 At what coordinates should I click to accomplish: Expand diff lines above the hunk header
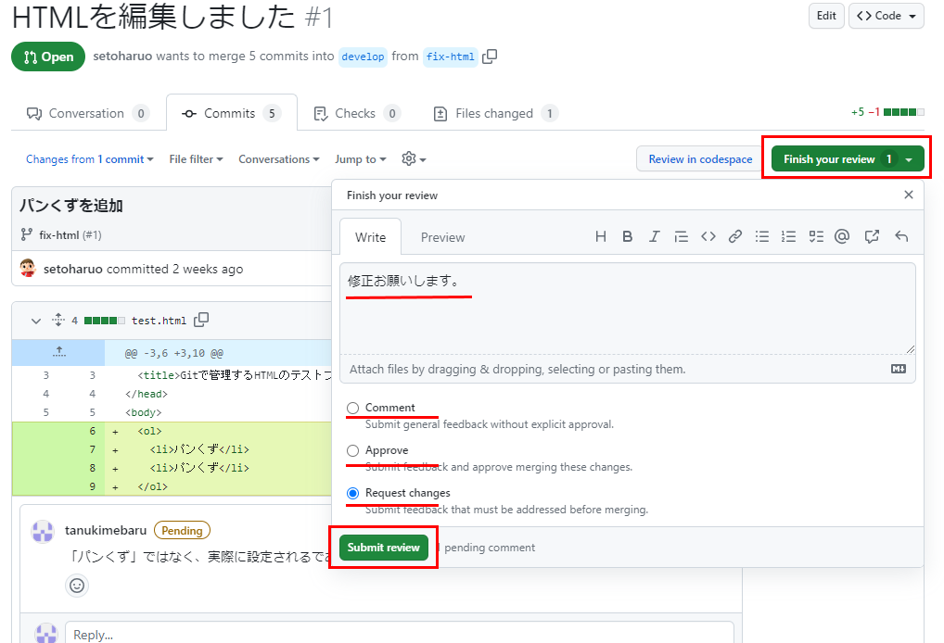click(x=58, y=352)
